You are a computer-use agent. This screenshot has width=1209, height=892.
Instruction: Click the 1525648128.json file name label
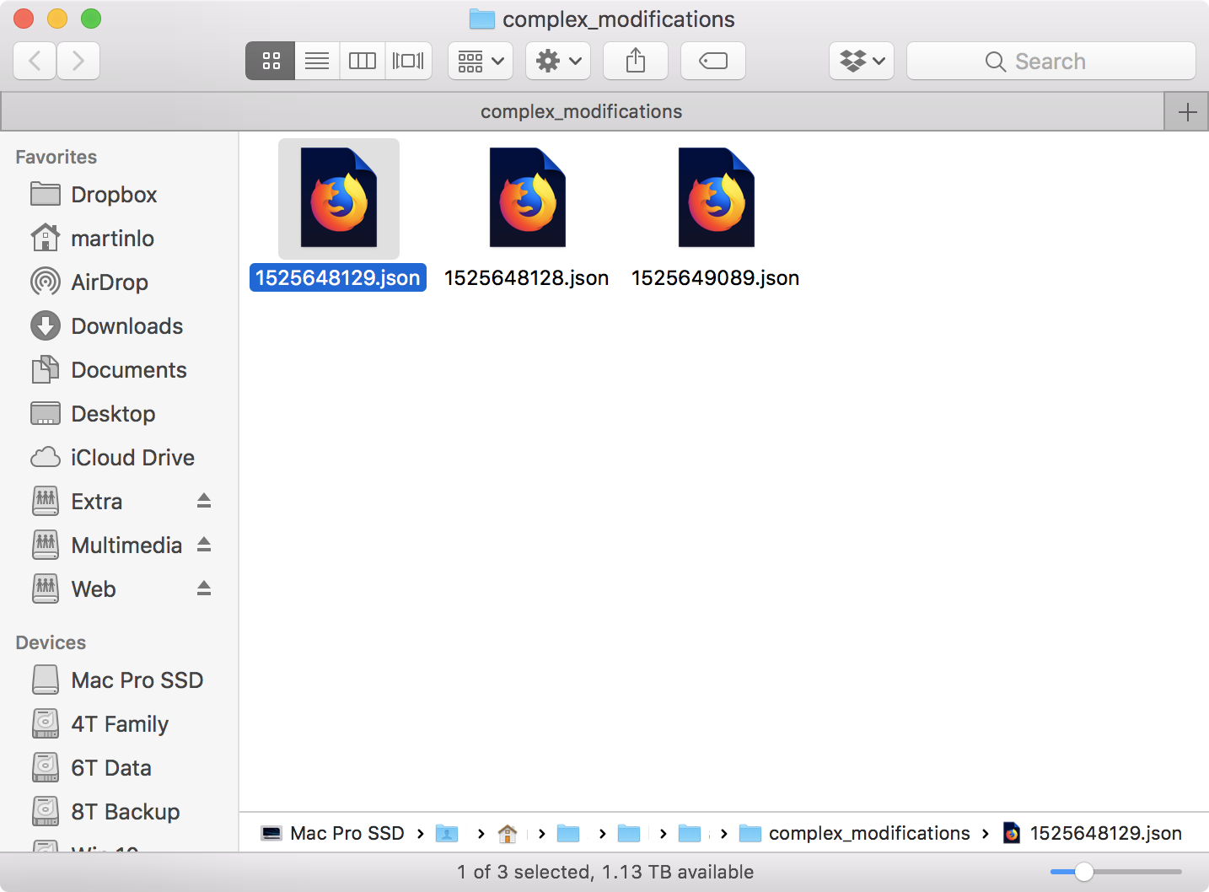click(527, 278)
